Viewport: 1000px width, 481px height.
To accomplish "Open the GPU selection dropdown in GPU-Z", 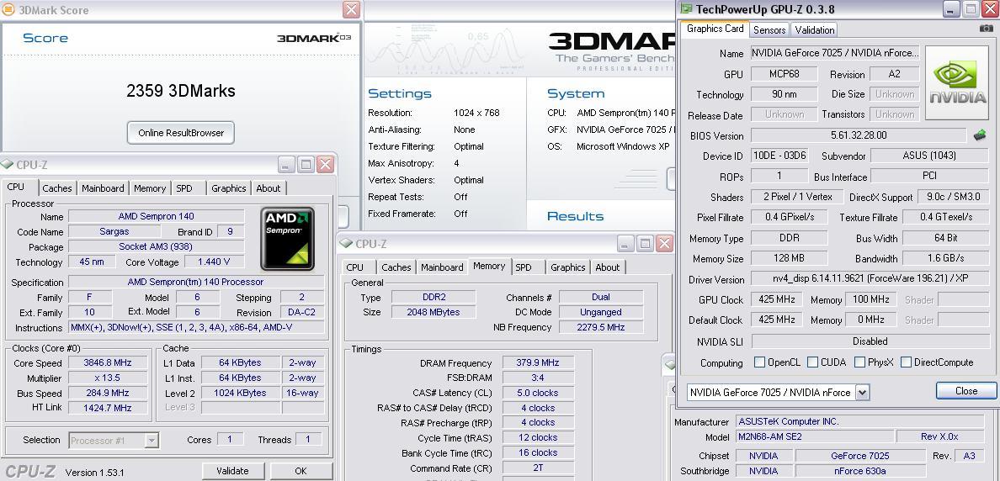I will click(862, 393).
